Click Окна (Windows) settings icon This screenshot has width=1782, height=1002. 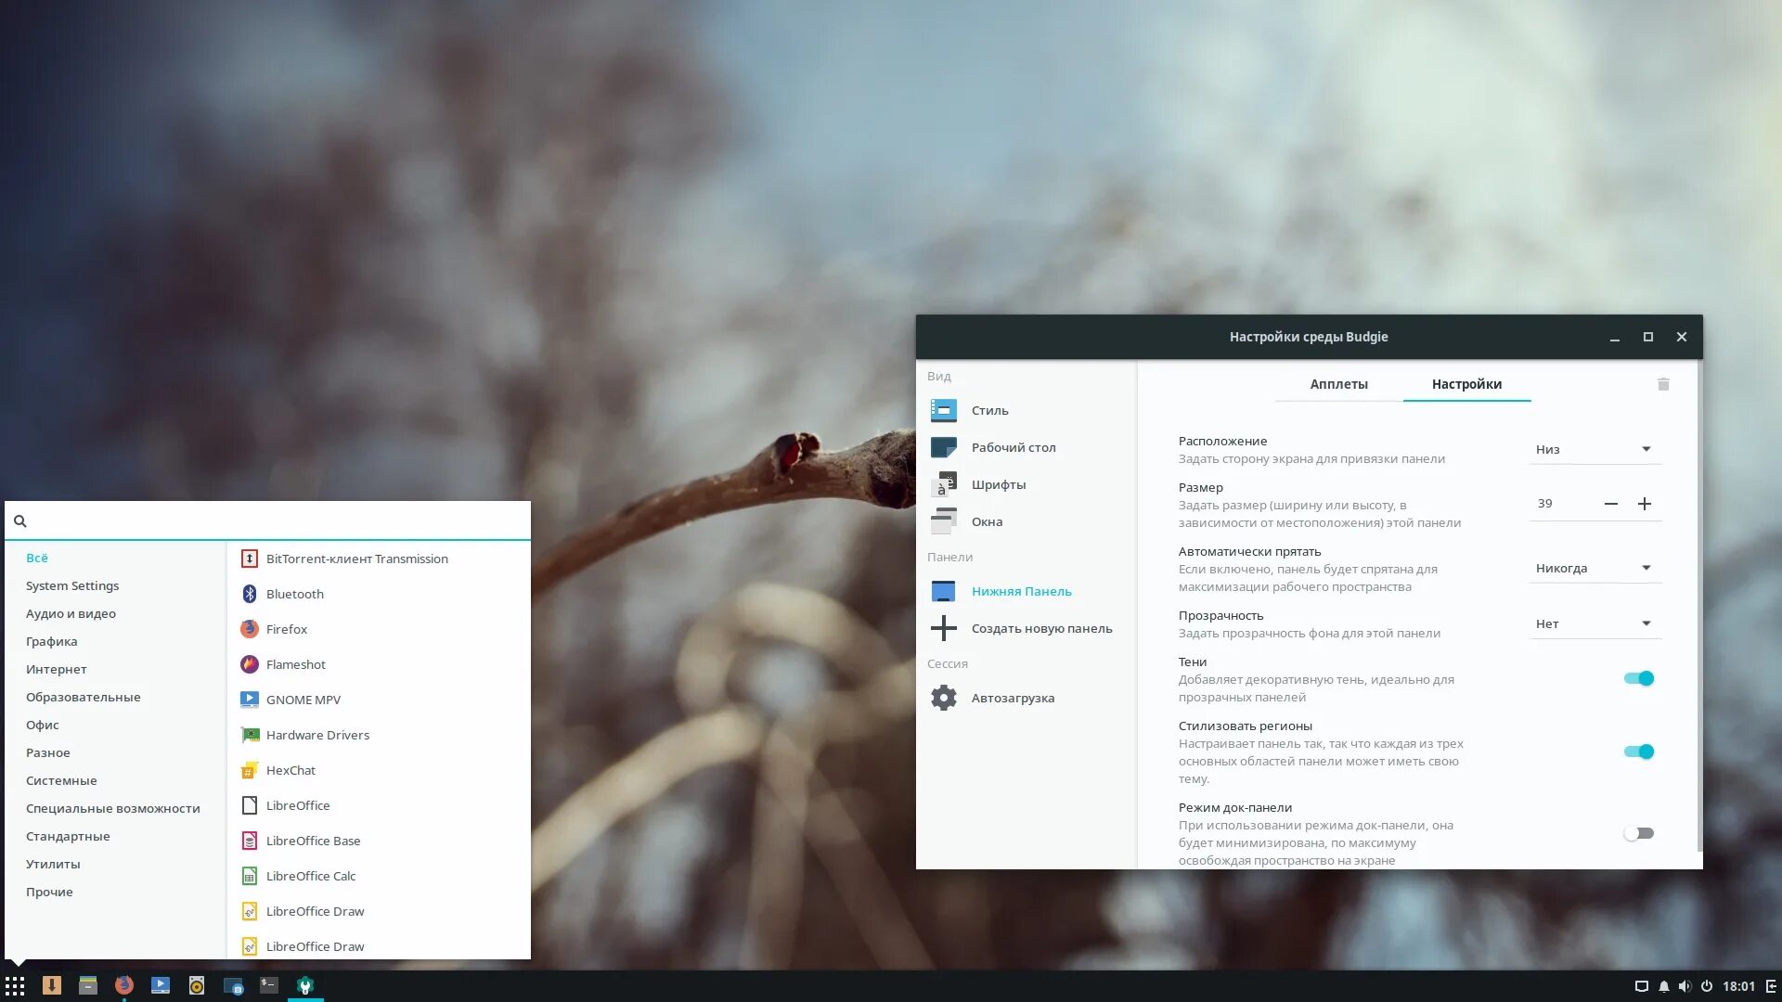tap(942, 520)
